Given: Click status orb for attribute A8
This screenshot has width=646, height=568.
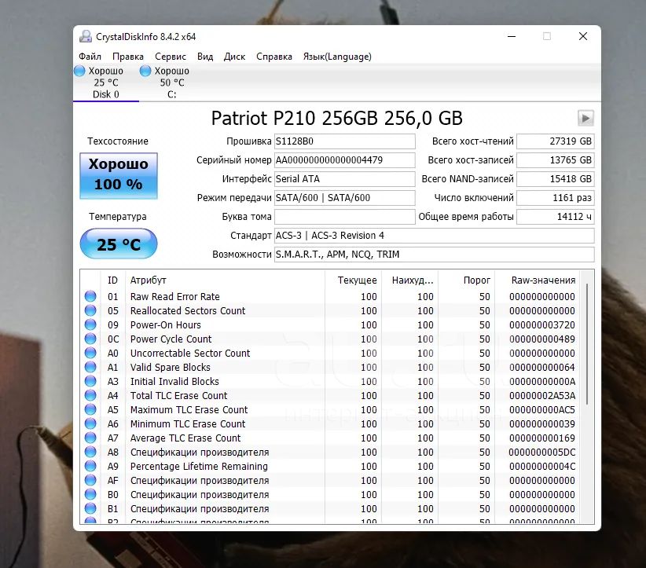Looking at the screenshot, I should pos(90,452).
